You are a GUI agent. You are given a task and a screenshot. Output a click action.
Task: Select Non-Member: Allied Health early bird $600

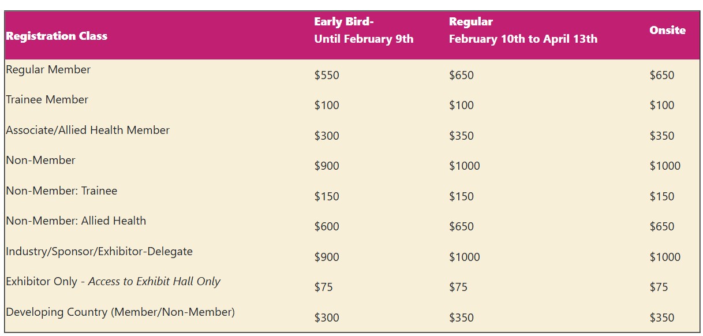pos(327,227)
